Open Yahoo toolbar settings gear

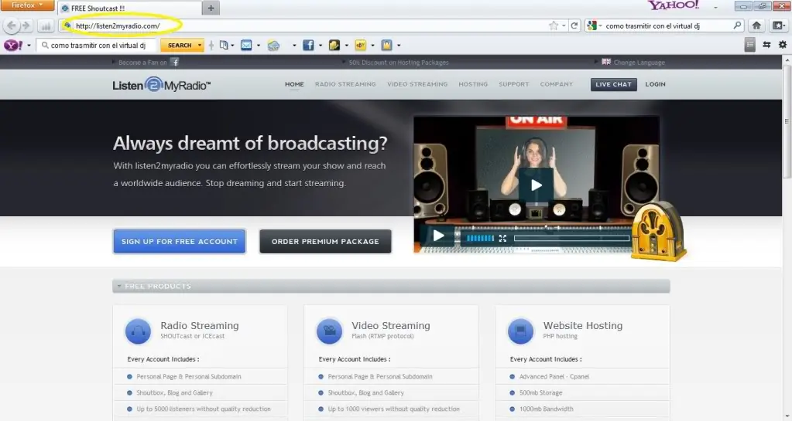pyautogui.click(x=783, y=45)
